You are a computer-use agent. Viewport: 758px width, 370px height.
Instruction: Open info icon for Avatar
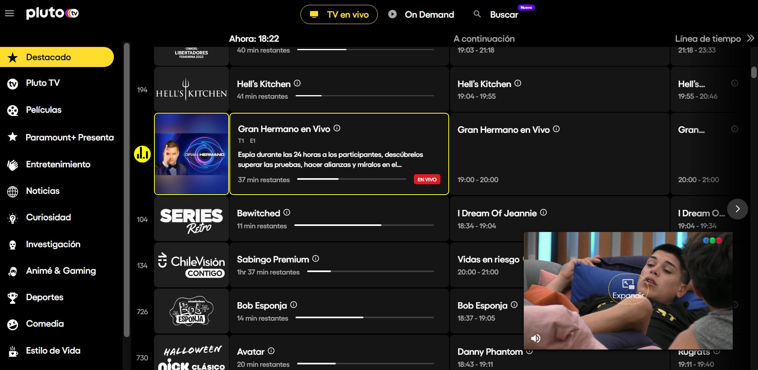coord(271,351)
